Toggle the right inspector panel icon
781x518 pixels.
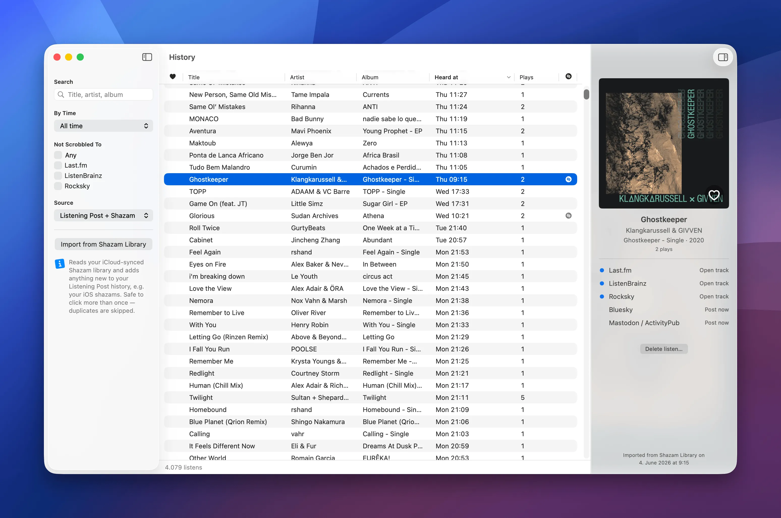(722, 57)
